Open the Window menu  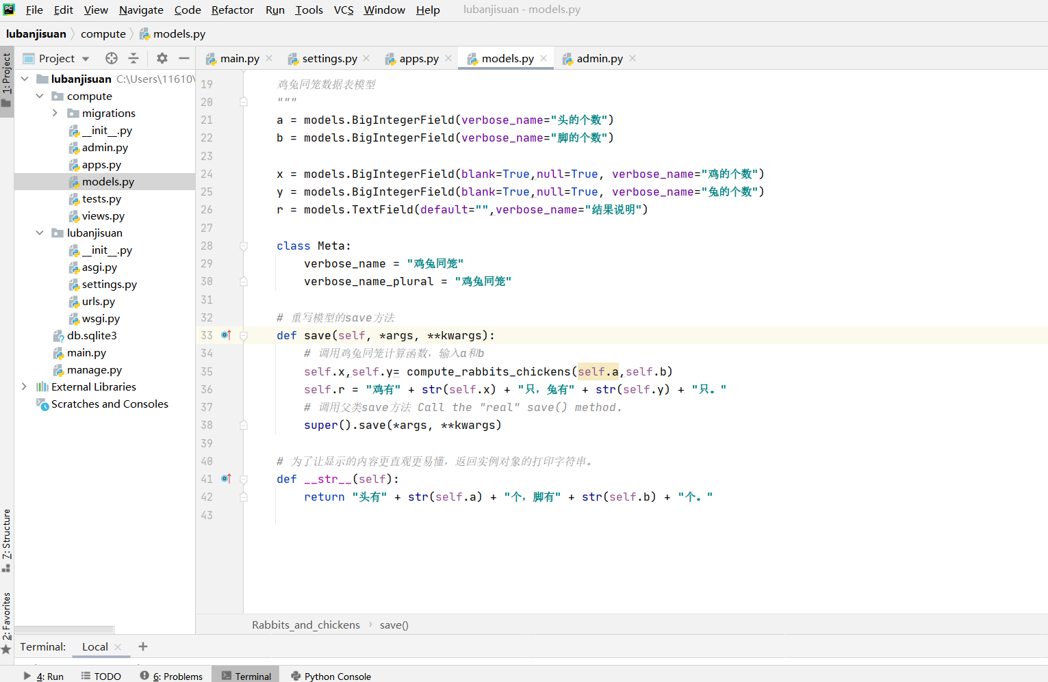[x=384, y=10]
